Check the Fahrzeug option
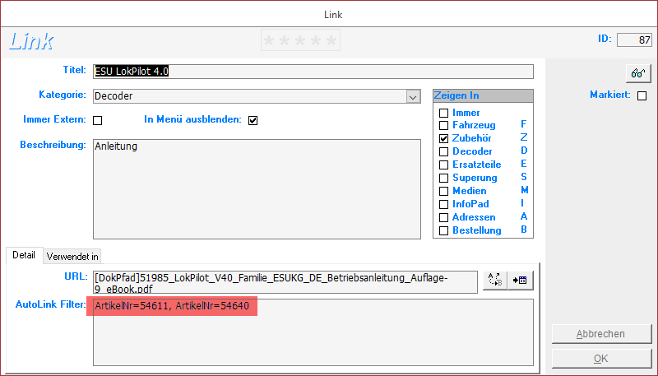The width and height of the screenshot is (658, 376). tap(443, 126)
